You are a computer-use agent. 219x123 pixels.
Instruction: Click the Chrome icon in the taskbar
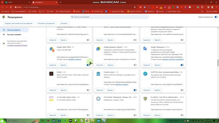[x=87, y=121]
